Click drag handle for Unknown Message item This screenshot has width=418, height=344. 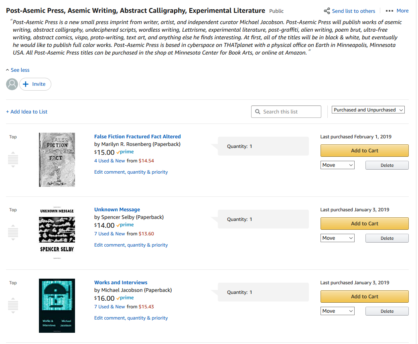pyautogui.click(x=13, y=233)
